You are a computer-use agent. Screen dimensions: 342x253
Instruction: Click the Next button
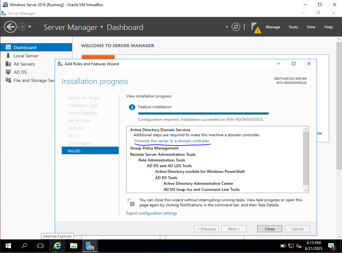pos(234,229)
